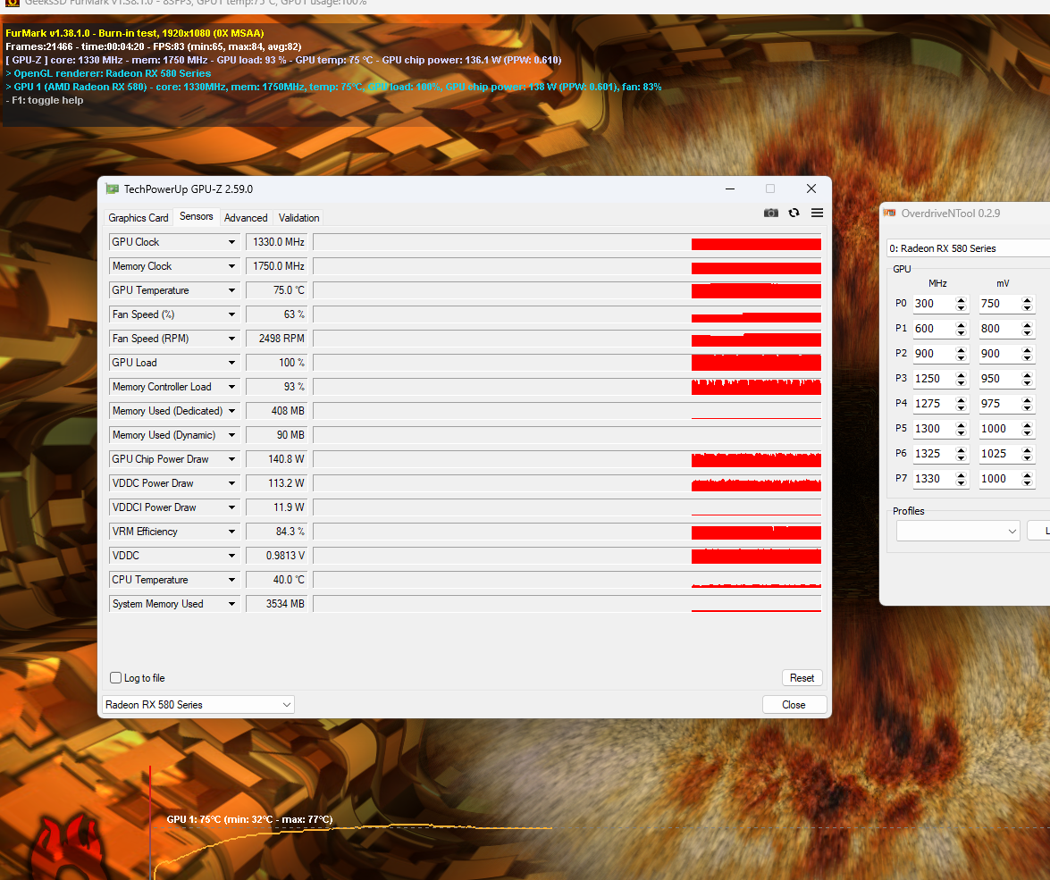Open the Memory Clock sensor dropdown
Screen dimensions: 1050x880
(231, 266)
